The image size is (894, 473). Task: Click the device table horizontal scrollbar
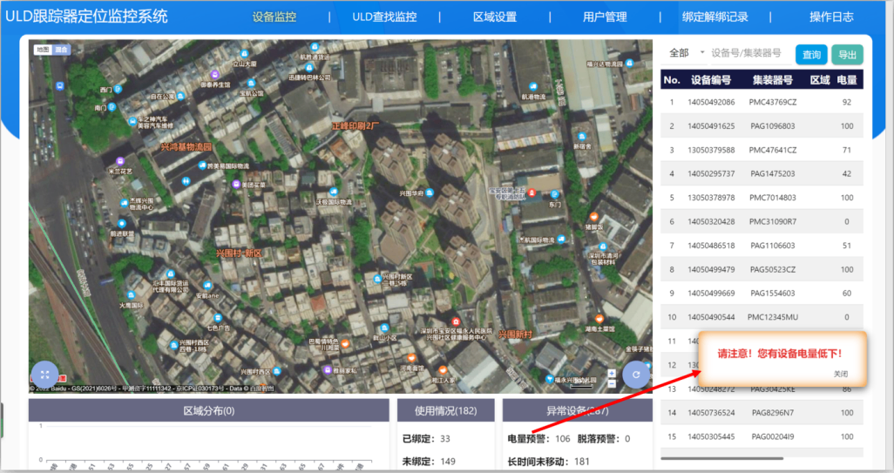721,458
